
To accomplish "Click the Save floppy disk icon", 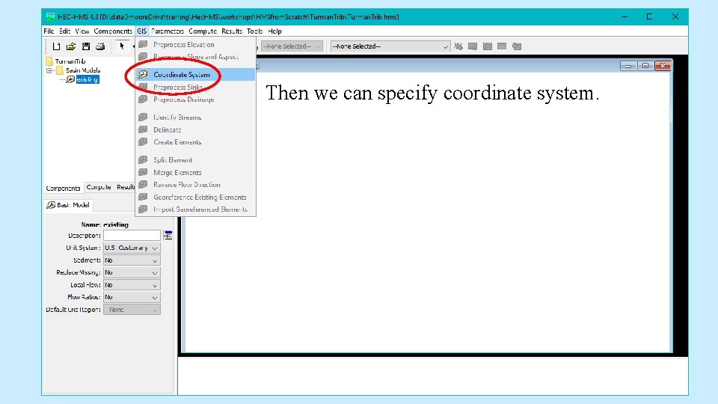I will click(85, 46).
